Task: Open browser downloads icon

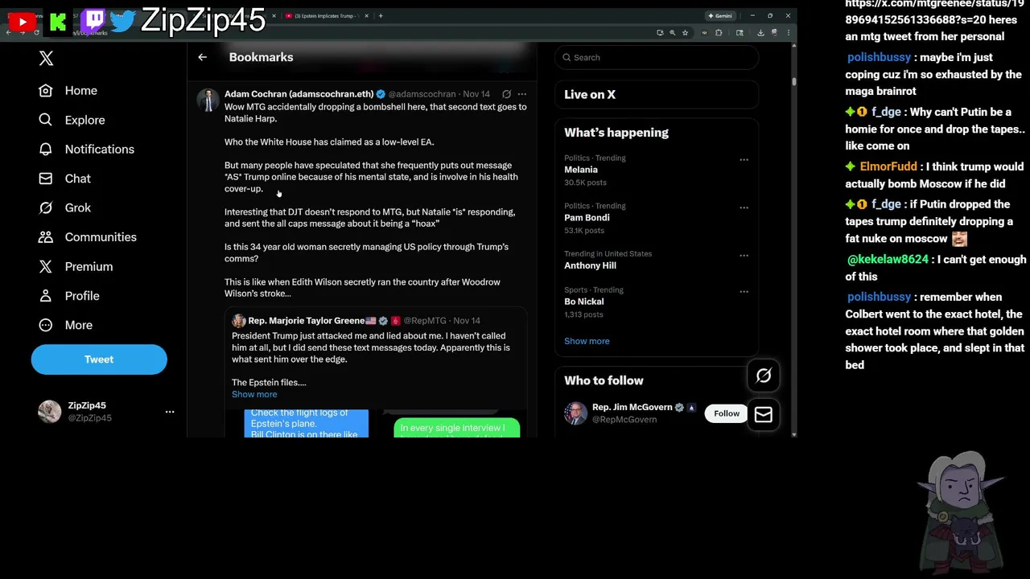Action: [x=760, y=32]
